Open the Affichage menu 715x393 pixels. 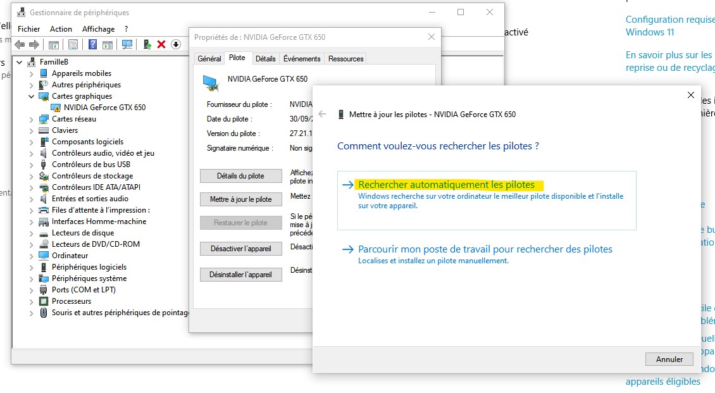coord(99,28)
